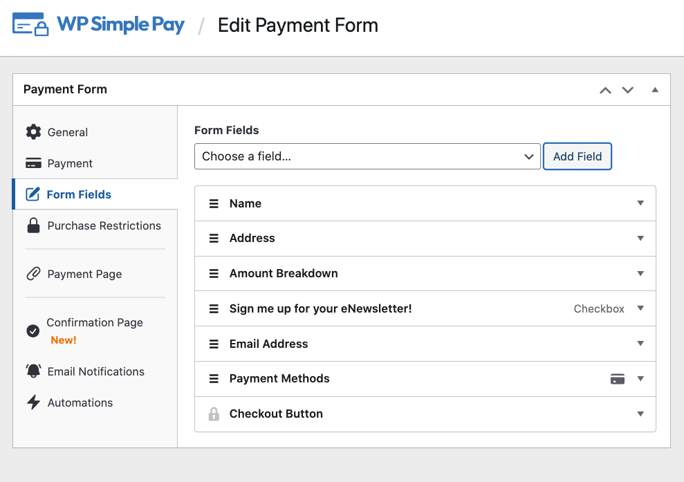This screenshot has width=684, height=482.
Task: Switch to the Form Fields tab
Action: click(x=79, y=194)
